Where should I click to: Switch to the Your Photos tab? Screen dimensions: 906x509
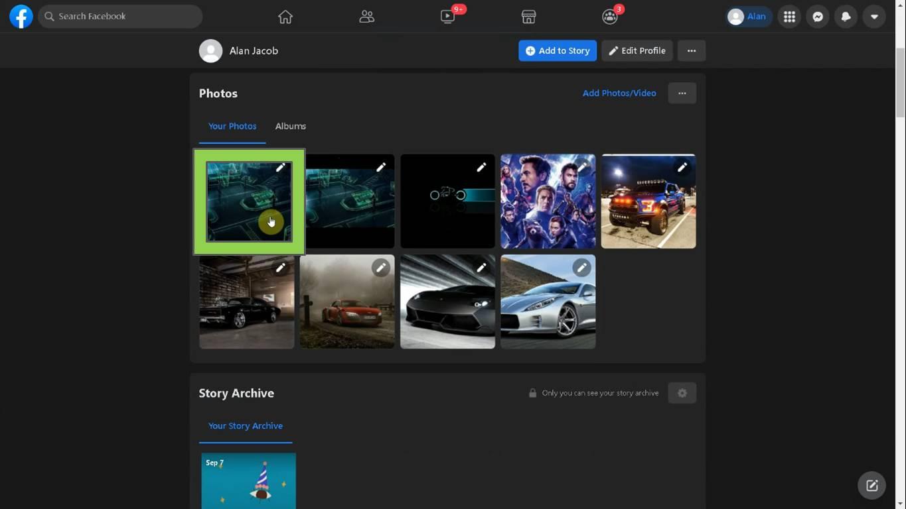point(232,126)
